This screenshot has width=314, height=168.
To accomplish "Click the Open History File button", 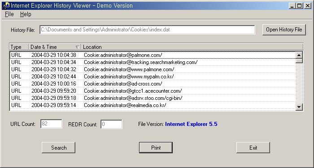I will (284, 30).
